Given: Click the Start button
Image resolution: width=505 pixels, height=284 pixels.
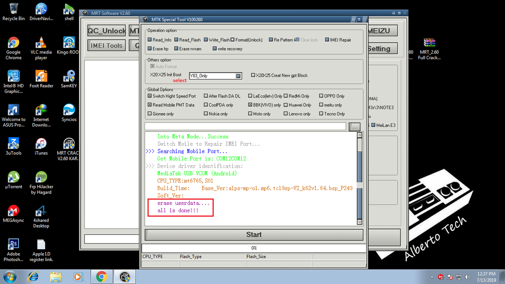Looking at the screenshot, I should (x=254, y=235).
